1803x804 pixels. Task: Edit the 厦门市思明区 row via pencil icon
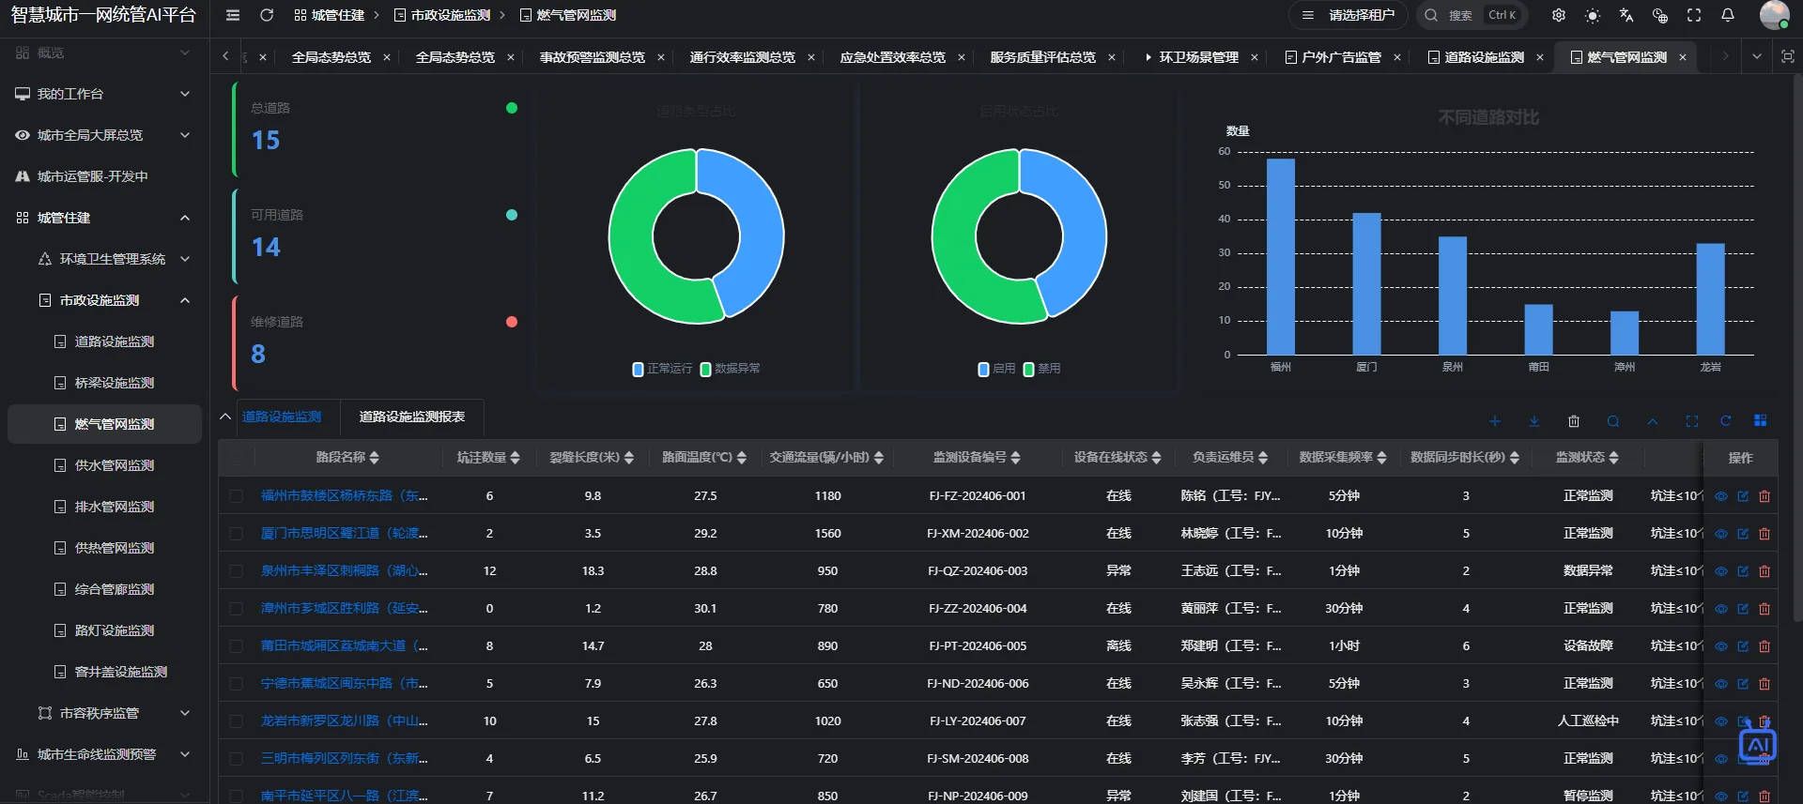coord(1743,534)
